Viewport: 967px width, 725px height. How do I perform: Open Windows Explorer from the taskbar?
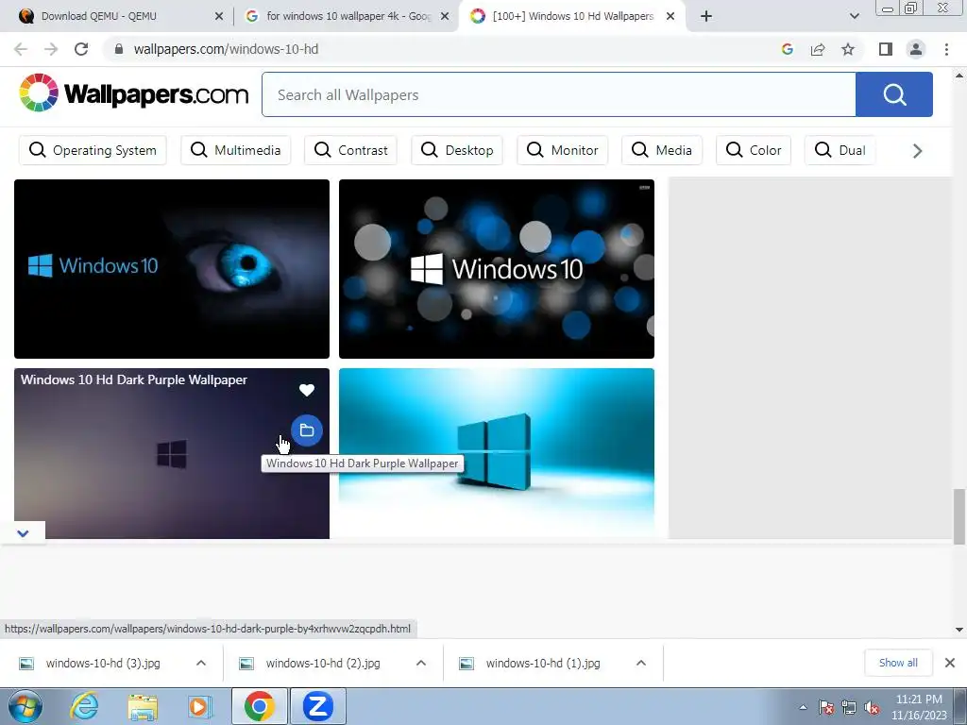(x=143, y=706)
